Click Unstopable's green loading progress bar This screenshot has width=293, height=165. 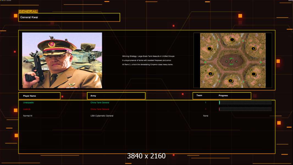(245, 103)
